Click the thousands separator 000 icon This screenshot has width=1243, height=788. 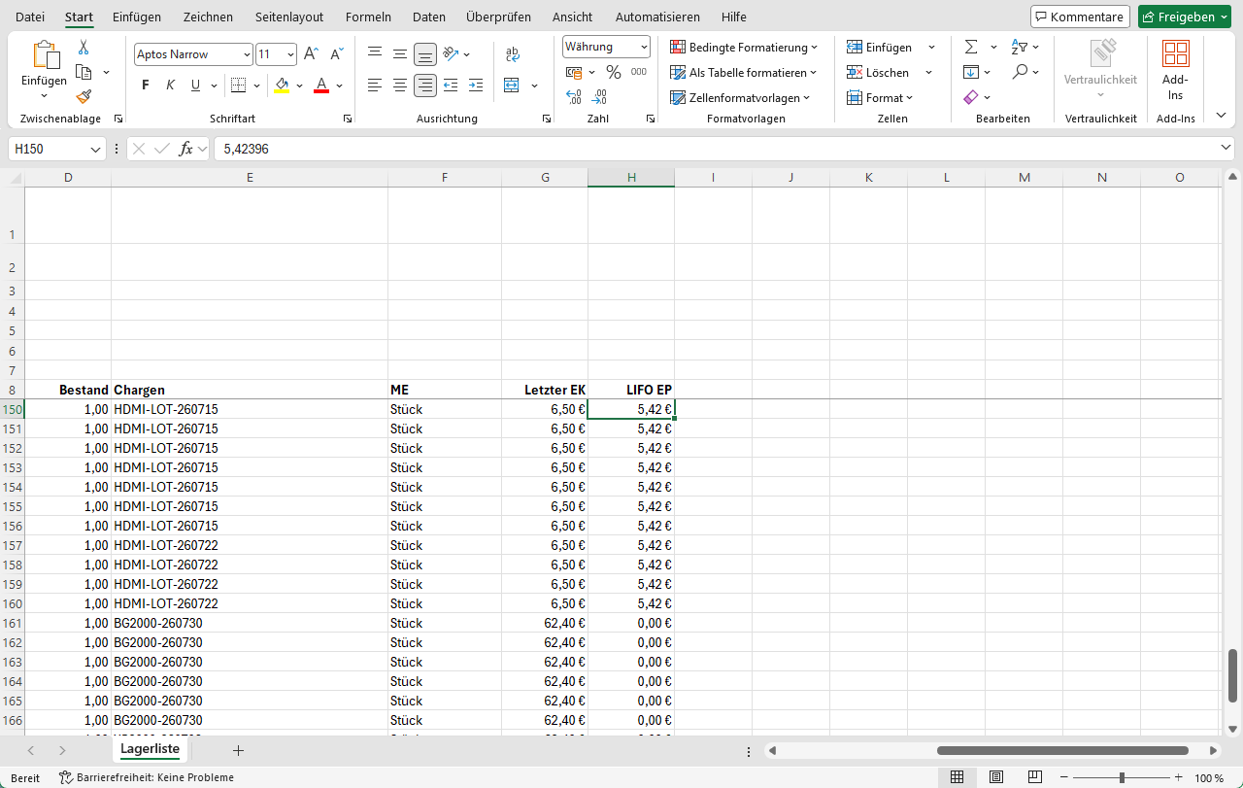[x=638, y=73]
